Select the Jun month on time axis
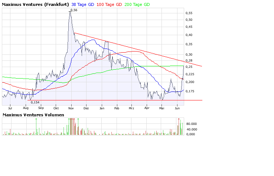The width and height of the screenshot is (274, 176). click(x=177, y=109)
